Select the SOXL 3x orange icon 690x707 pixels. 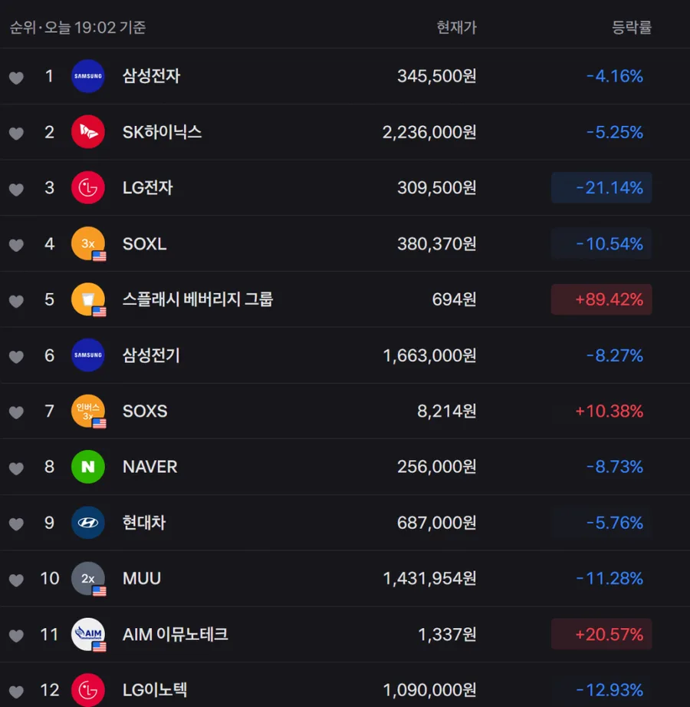[88, 243]
